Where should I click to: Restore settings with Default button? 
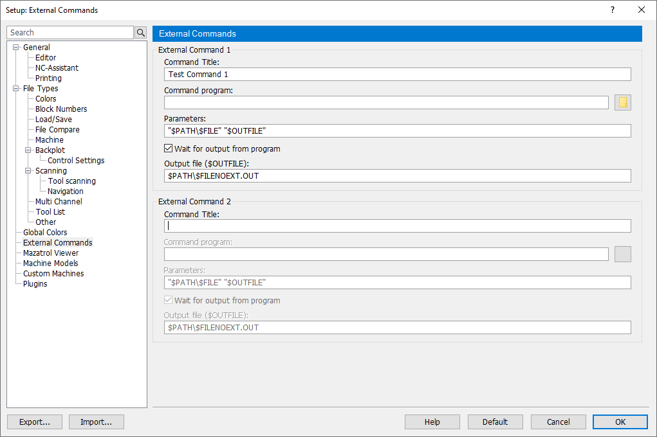[495, 422]
